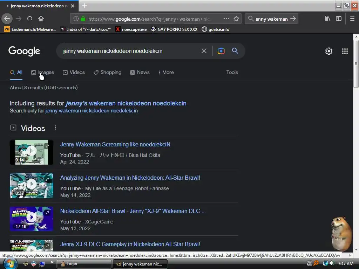Close the jenny wakeman tab
Screen dimensions: 359x269
[73, 6]
